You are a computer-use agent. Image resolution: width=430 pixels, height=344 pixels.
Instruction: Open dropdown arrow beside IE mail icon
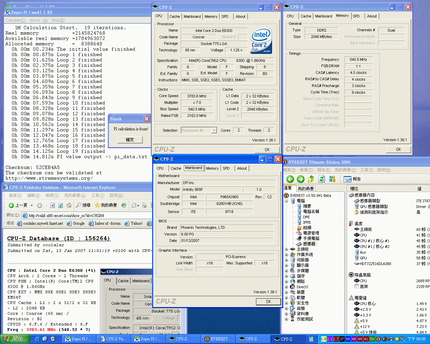[138, 205]
